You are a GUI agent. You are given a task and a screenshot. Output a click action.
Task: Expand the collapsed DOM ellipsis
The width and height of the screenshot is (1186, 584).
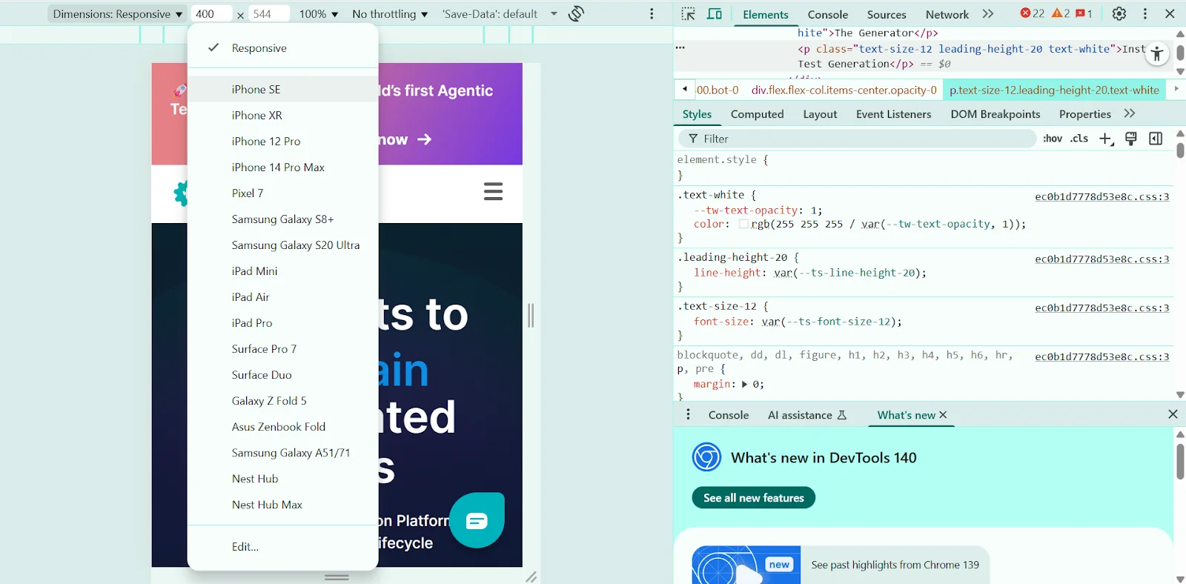680,47
